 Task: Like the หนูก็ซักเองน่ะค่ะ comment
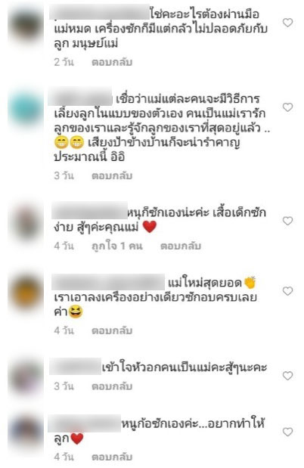point(287,221)
